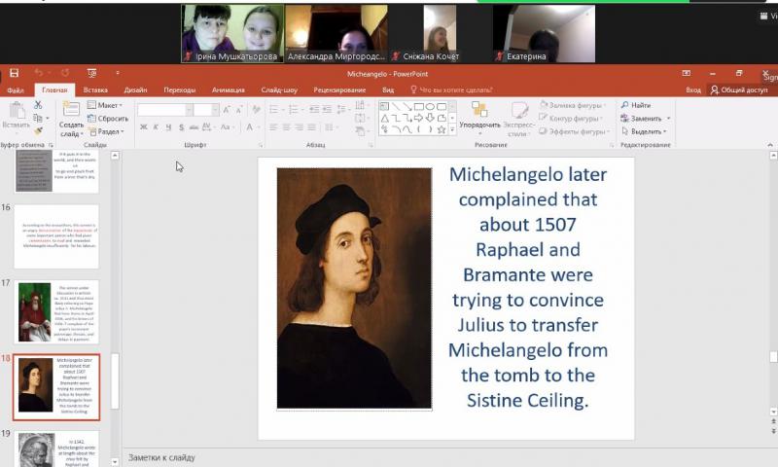Undo the last action in PowerPoint
778x467 pixels.
39,73
